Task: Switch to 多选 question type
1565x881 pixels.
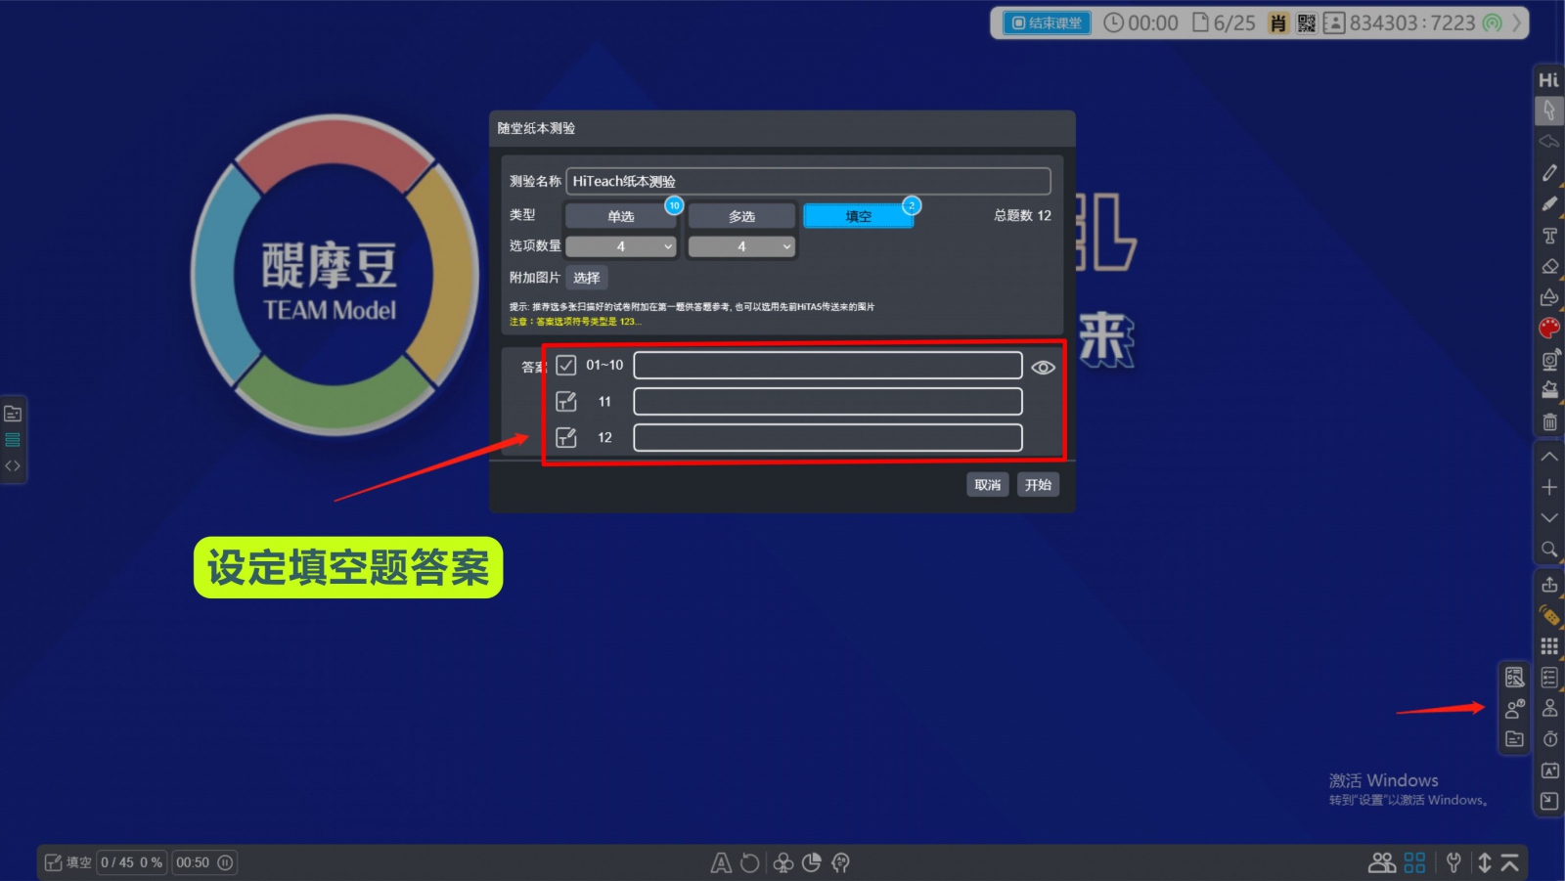Action: pyautogui.click(x=741, y=216)
